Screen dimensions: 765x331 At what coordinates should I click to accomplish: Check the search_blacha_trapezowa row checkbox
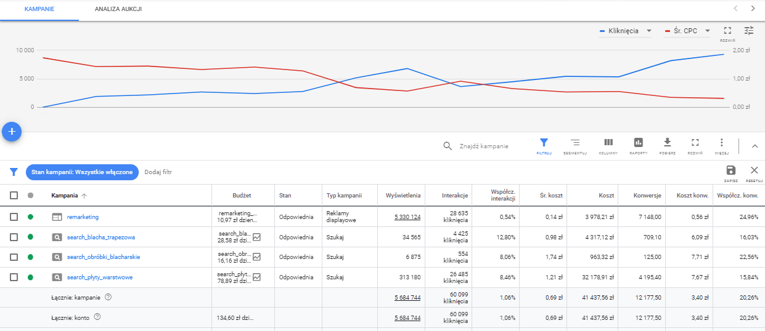(14, 237)
